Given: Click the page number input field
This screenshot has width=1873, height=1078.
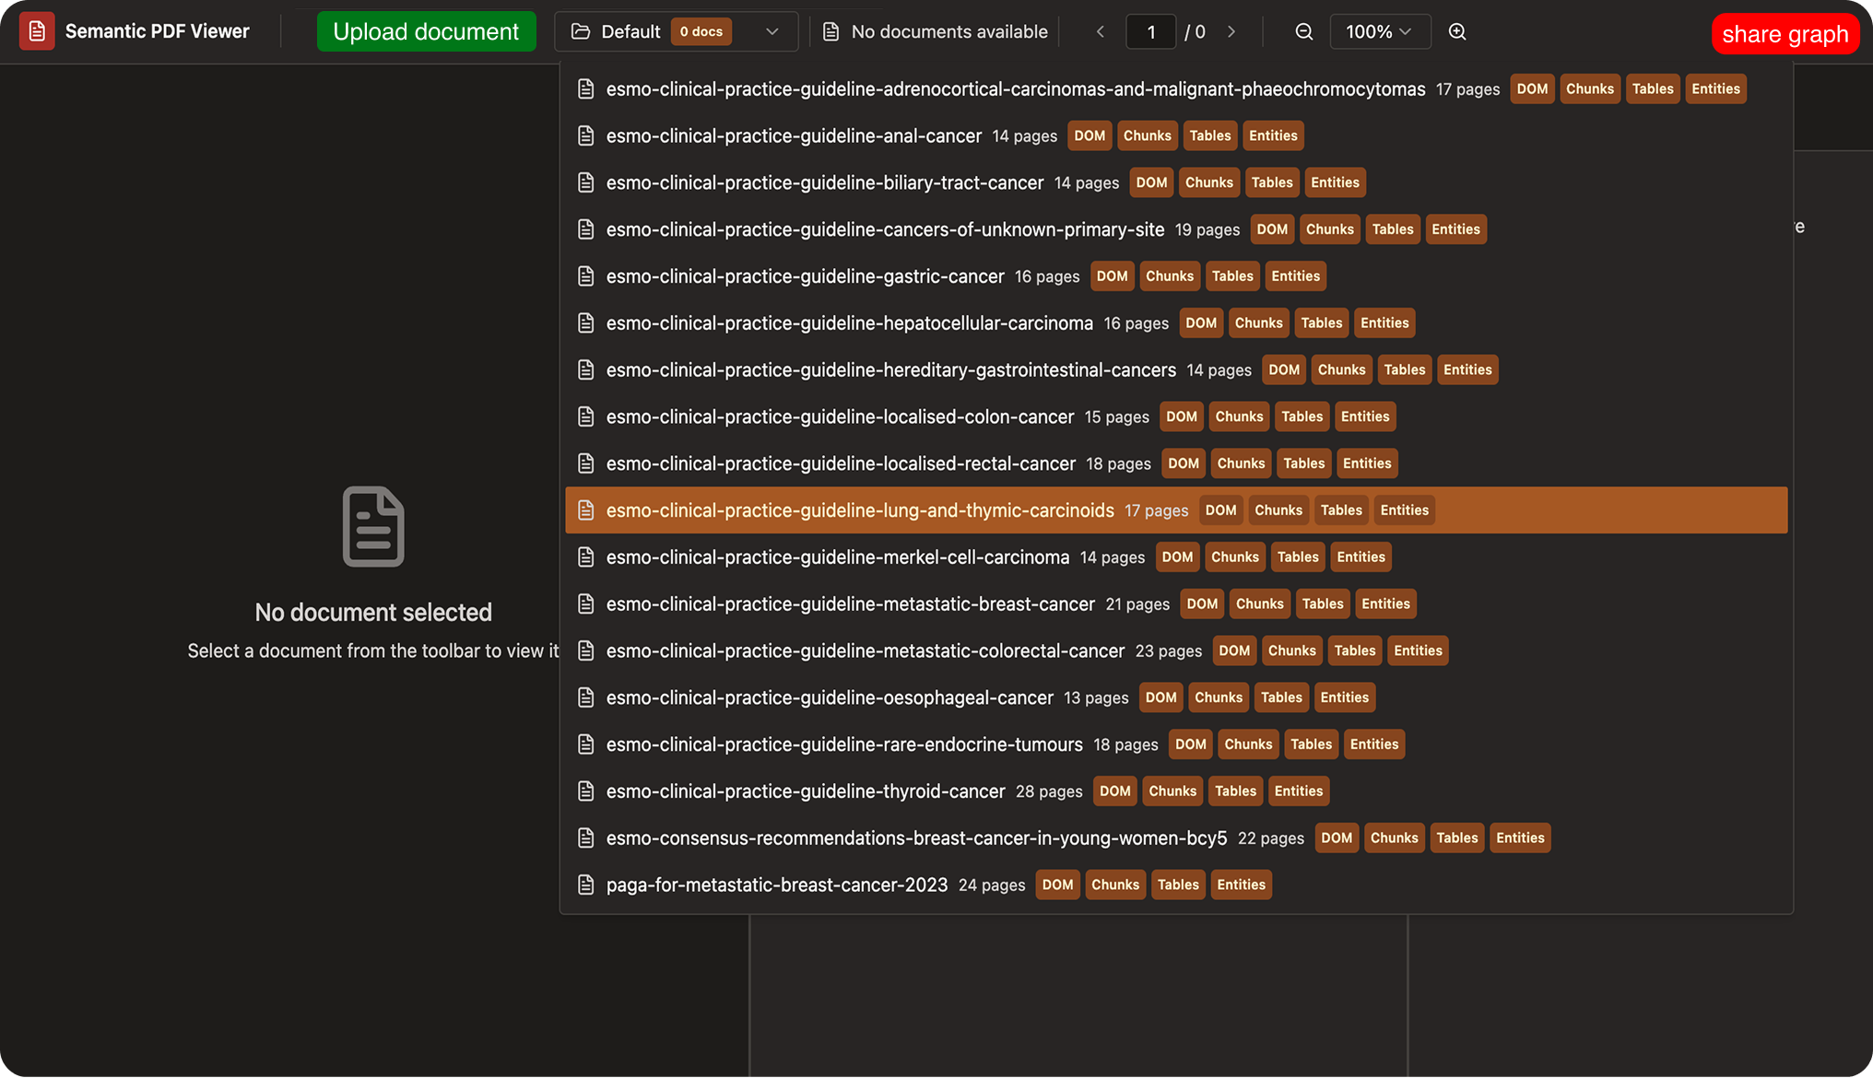Looking at the screenshot, I should pyautogui.click(x=1151, y=31).
